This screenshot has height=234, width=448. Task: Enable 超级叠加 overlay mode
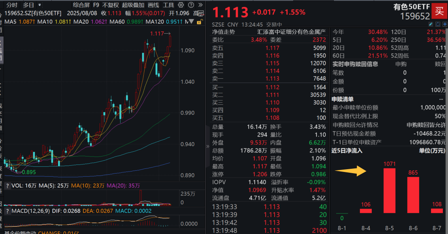[x=133, y=5]
